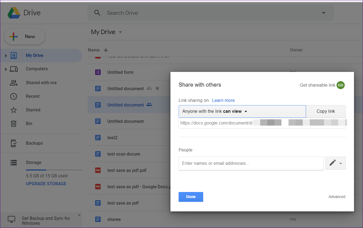Click the search magnifier icon

(97, 13)
